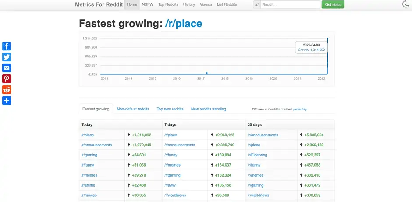Toggle dark mode moon icon
The height and width of the screenshot is (202, 412).
[405, 4]
